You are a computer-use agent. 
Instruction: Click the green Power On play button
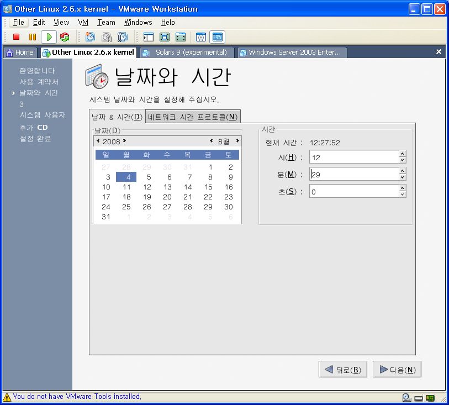tap(49, 37)
